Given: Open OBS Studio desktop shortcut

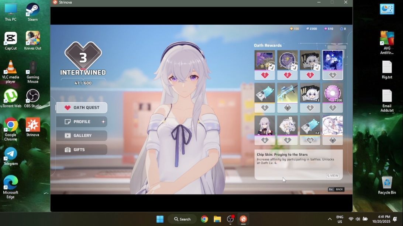Looking at the screenshot, I should click(x=32, y=99).
